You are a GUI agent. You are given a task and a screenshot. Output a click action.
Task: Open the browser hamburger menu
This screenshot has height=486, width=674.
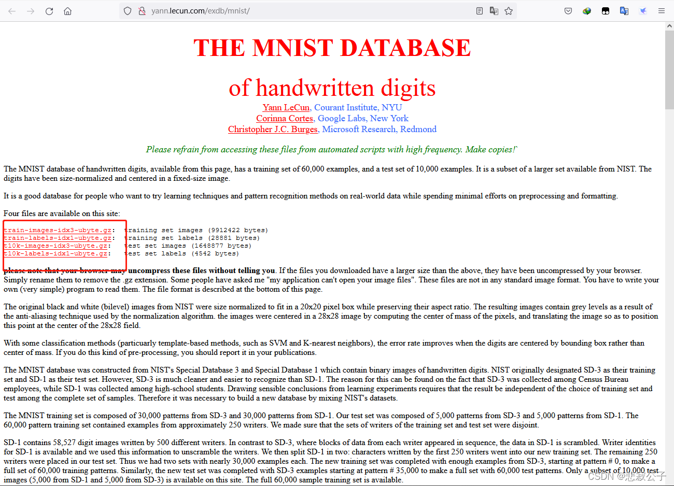(662, 11)
